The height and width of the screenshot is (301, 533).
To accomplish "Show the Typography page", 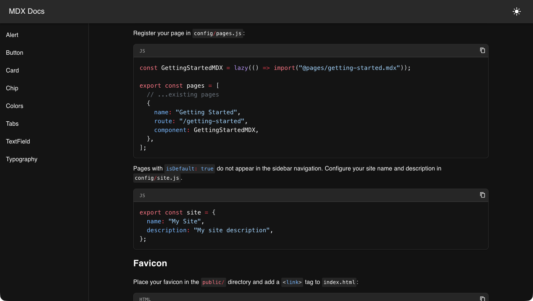I will click(x=22, y=159).
